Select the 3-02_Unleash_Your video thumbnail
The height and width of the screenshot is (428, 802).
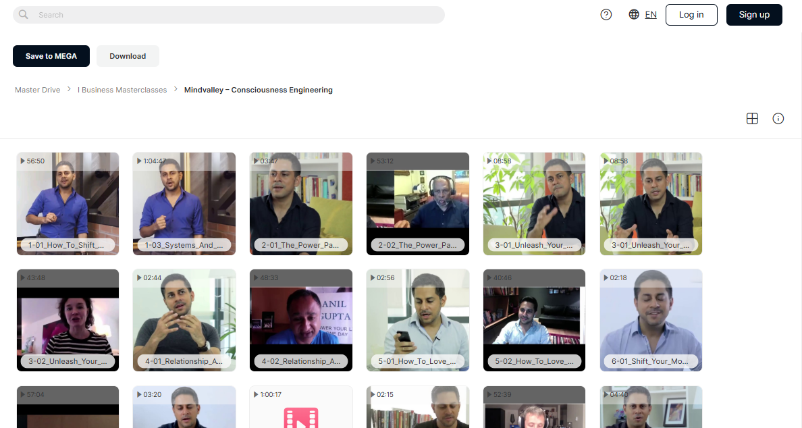[68, 320]
